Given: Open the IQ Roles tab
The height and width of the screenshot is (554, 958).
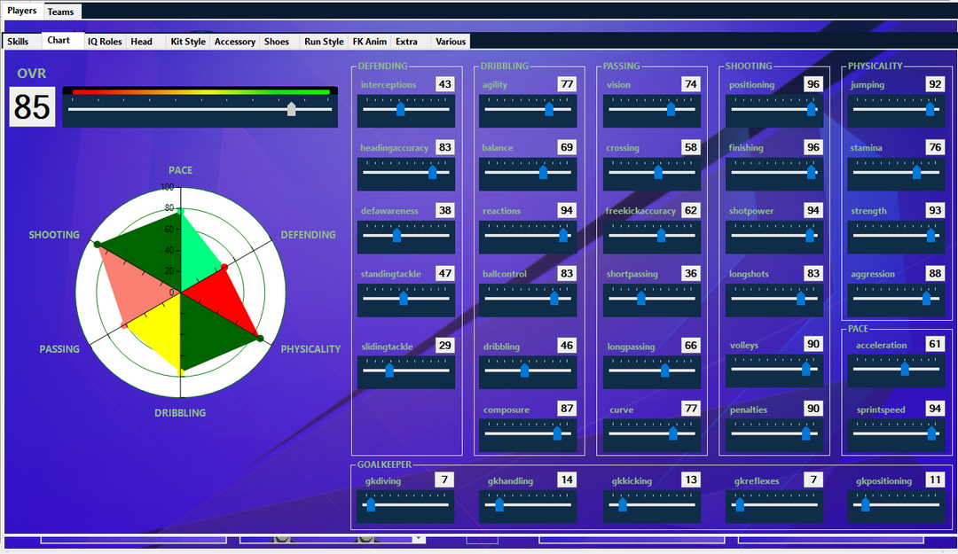Looking at the screenshot, I should 105,42.
